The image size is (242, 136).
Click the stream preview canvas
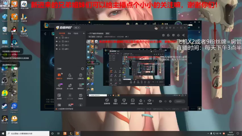137,68
